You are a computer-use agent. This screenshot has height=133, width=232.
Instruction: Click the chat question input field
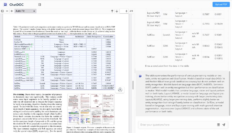177,125
